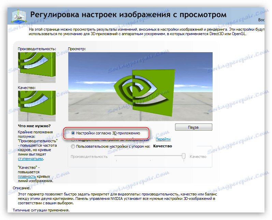
Task: Click the 'Производительность' preview thumbnail
Action: [37, 68]
